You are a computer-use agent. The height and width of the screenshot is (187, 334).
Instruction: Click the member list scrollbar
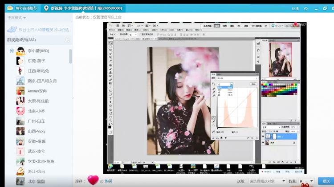[70, 56]
